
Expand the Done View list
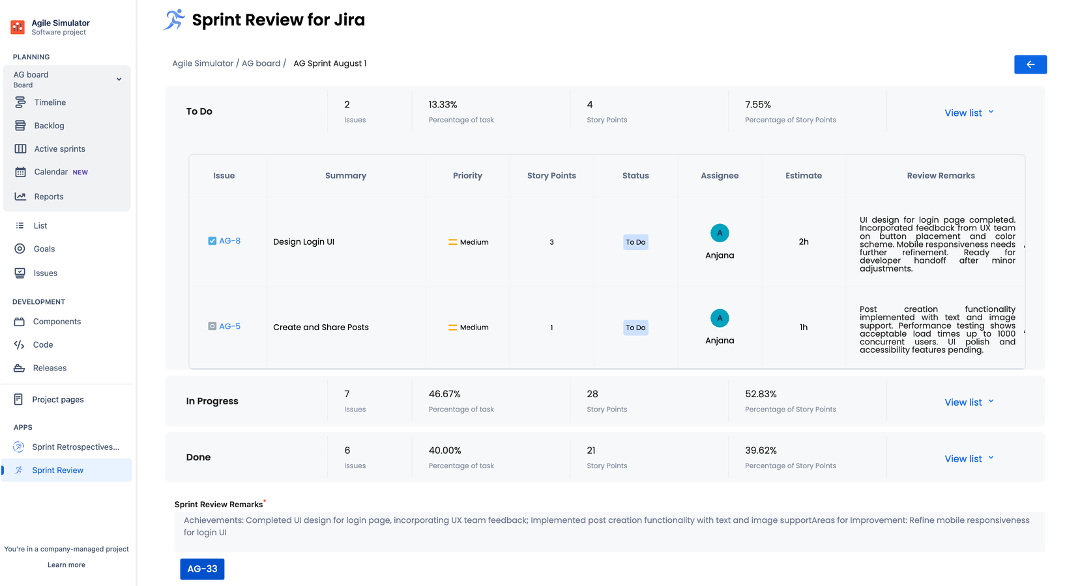pos(969,458)
